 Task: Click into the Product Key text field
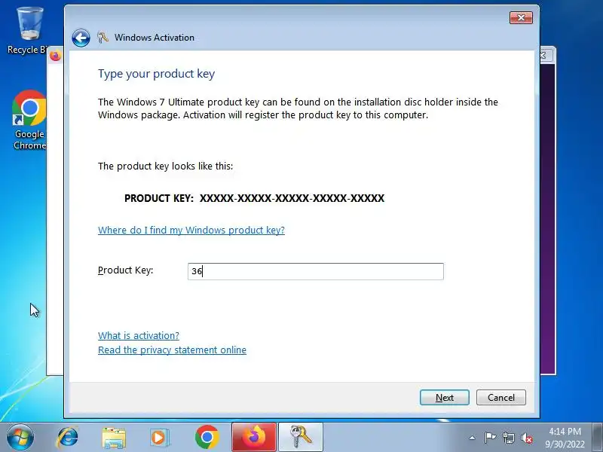(x=316, y=271)
